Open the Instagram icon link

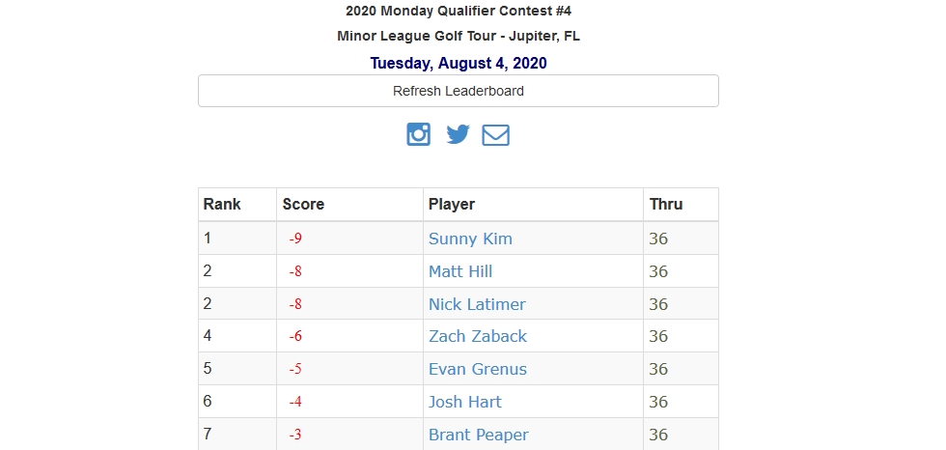pos(418,134)
